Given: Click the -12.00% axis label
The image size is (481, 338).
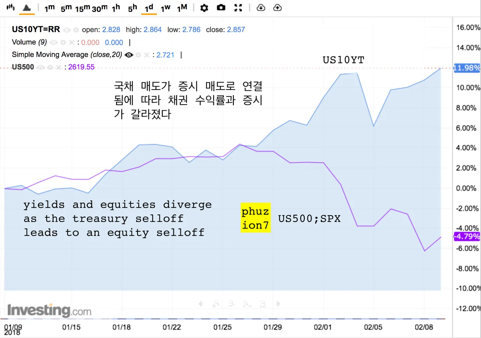Looking at the screenshot, I should point(467,309).
